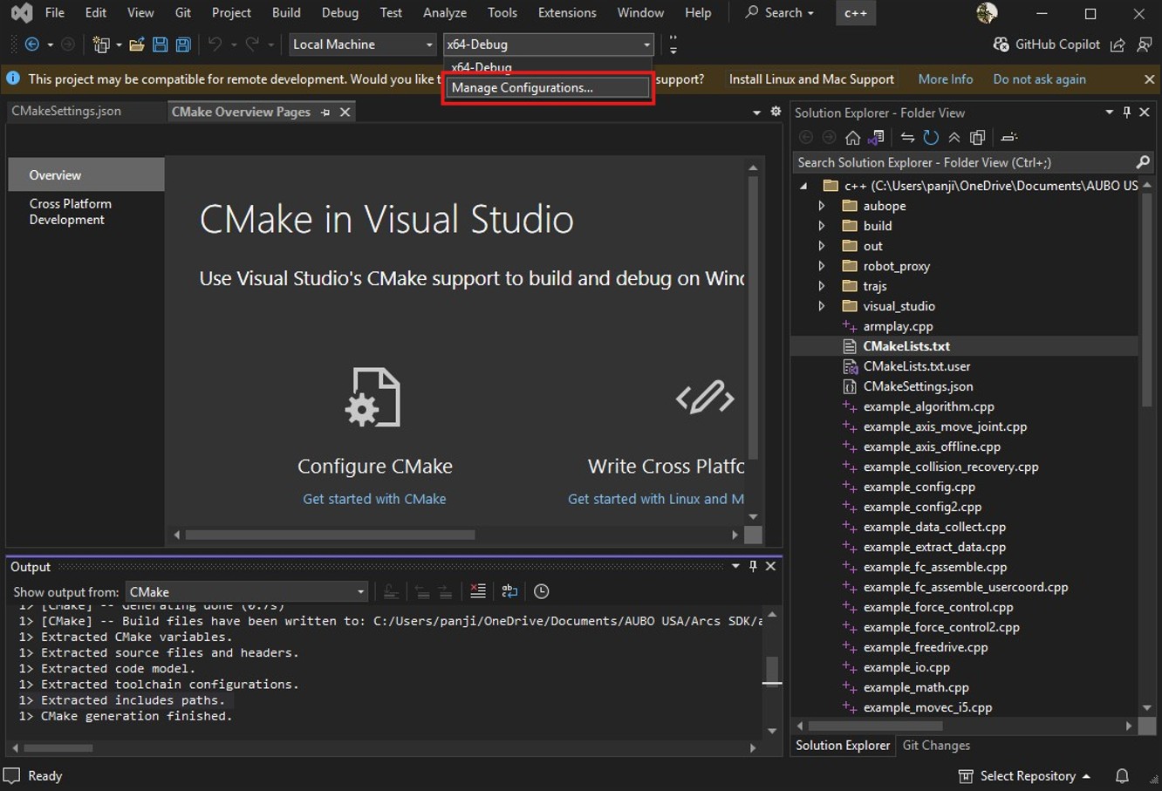This screenshot has height=791, width=1162.
Task: Switch to the CMakeSettings.json tab
Action: 66,112
